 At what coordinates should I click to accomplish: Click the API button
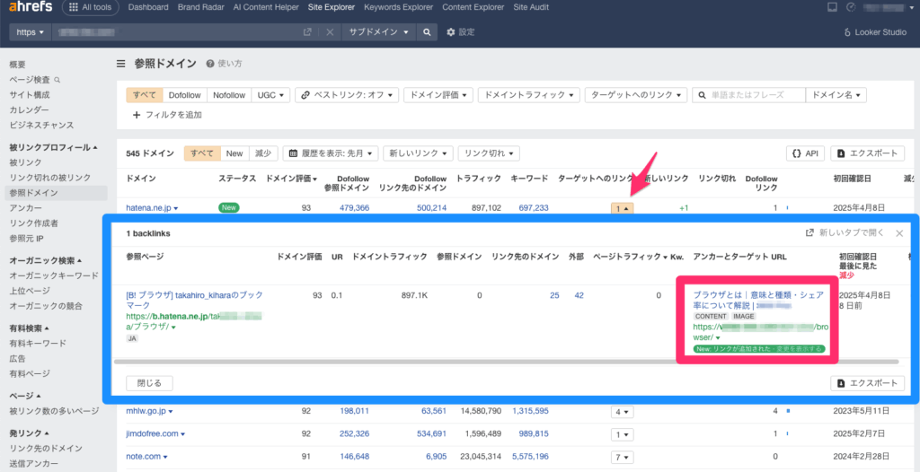pos(805,153)
